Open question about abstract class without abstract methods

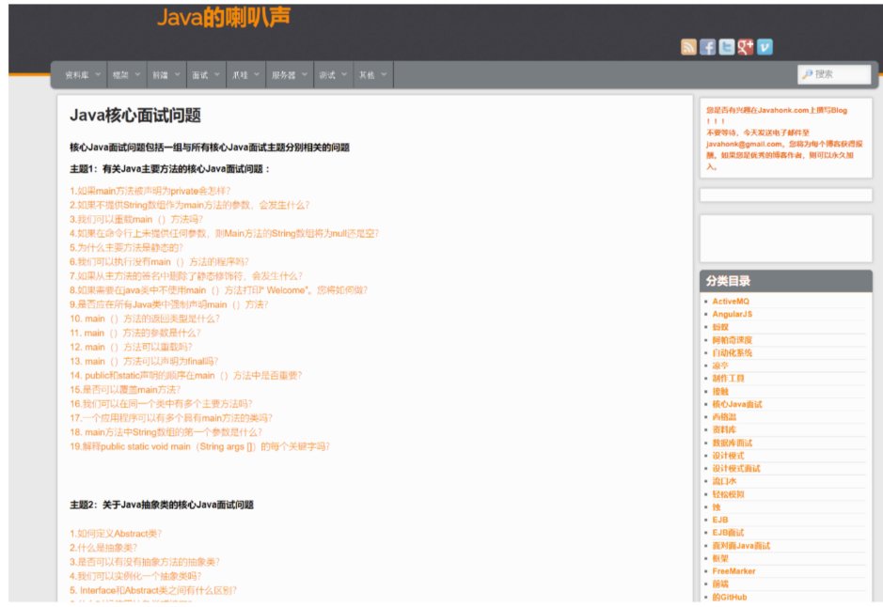click(145, 562)
